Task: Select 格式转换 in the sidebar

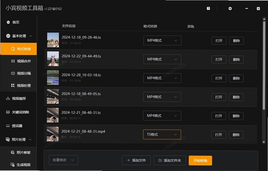Action: point(18,49)
